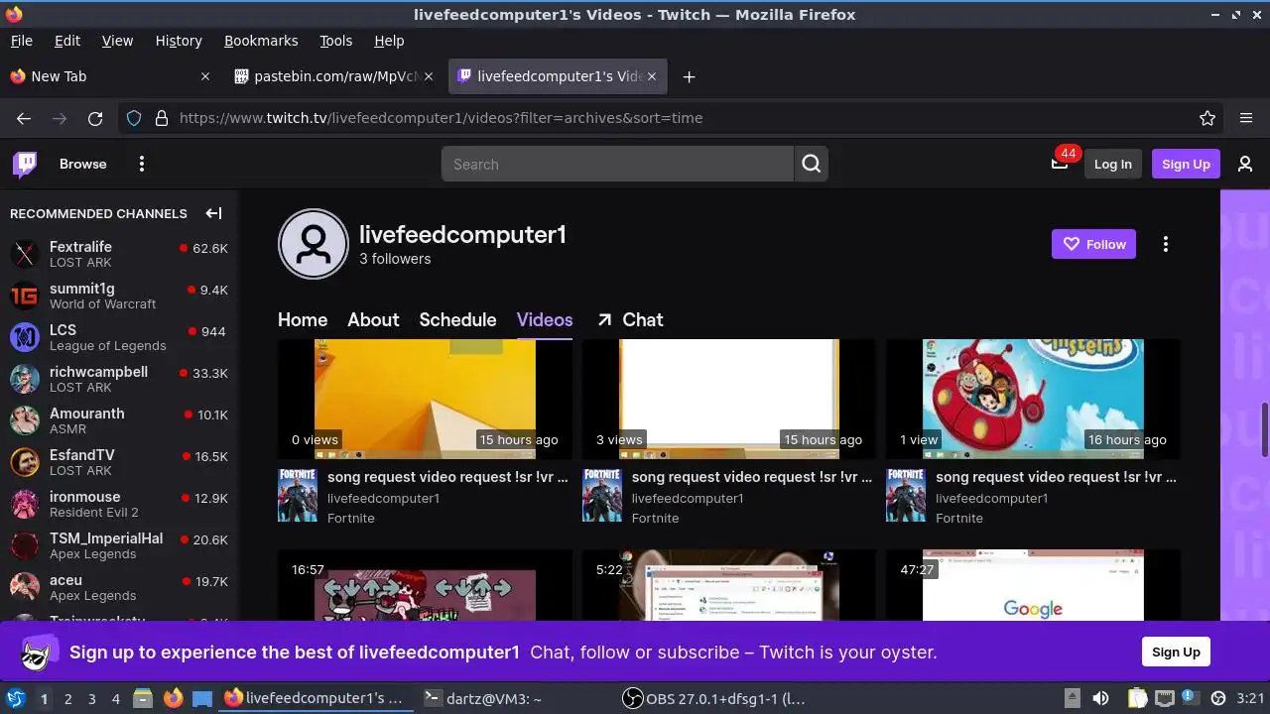The image size is (1270, 714).
Task: Bookmark this page with the star
Action: point(1207,118)
